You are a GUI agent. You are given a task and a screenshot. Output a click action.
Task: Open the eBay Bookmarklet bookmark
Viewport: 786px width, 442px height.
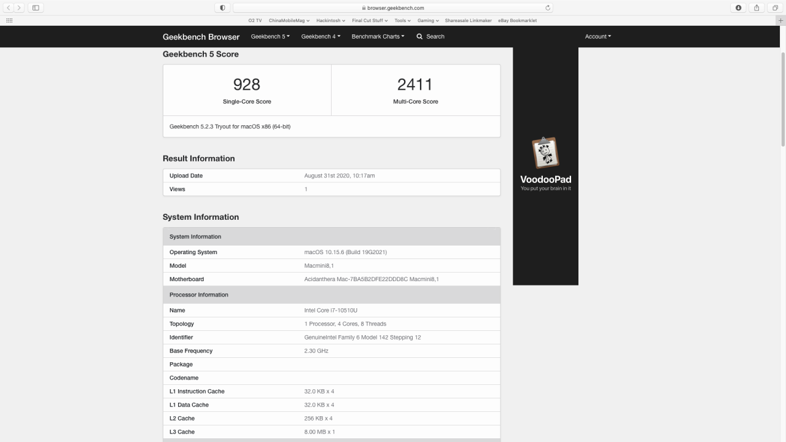tap(518, 20)
